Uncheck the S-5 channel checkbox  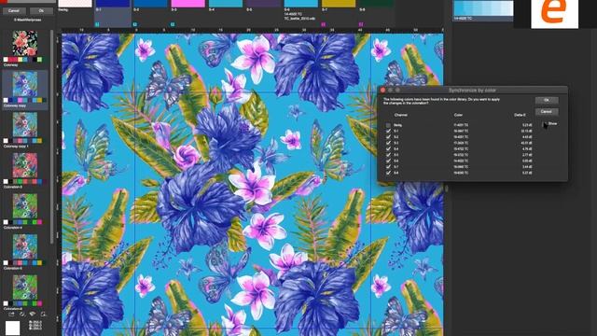point(388,155)
